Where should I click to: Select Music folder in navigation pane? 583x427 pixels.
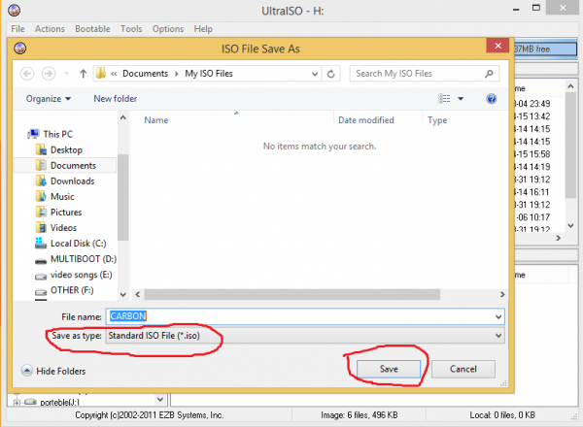coord(62,196)
